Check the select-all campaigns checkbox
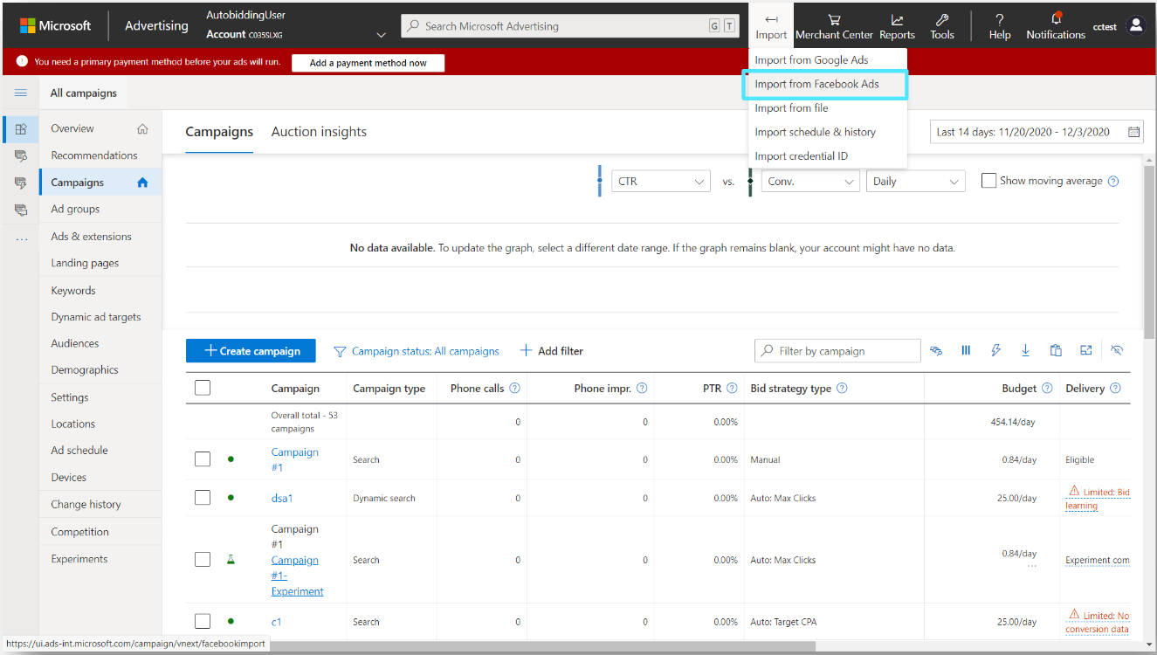The image size is (1157, 655). click(202, 387)
